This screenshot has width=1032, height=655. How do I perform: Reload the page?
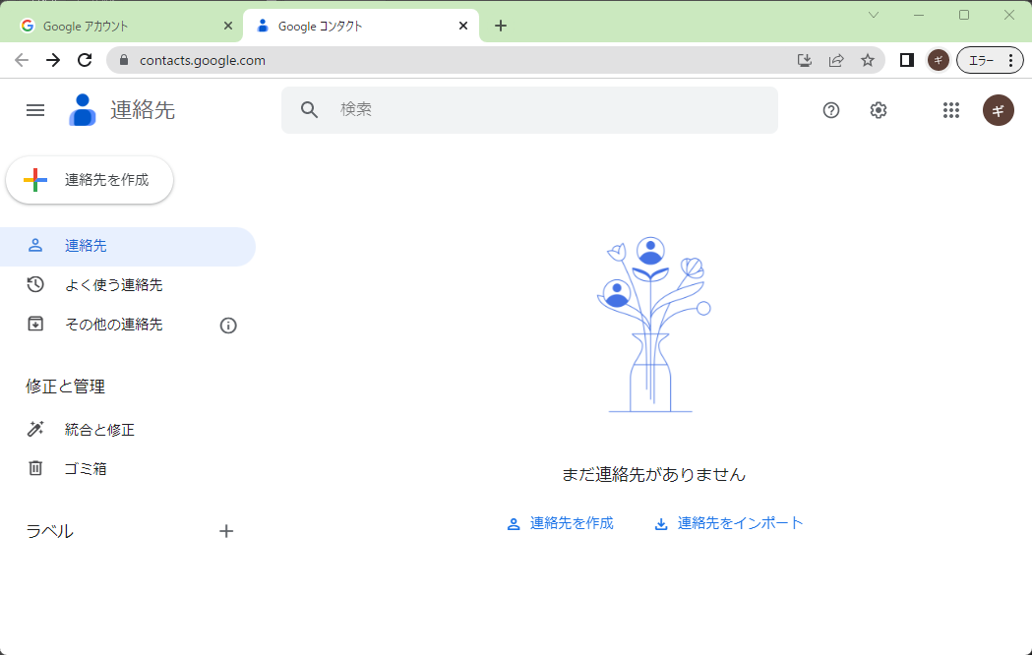point(85,61)
